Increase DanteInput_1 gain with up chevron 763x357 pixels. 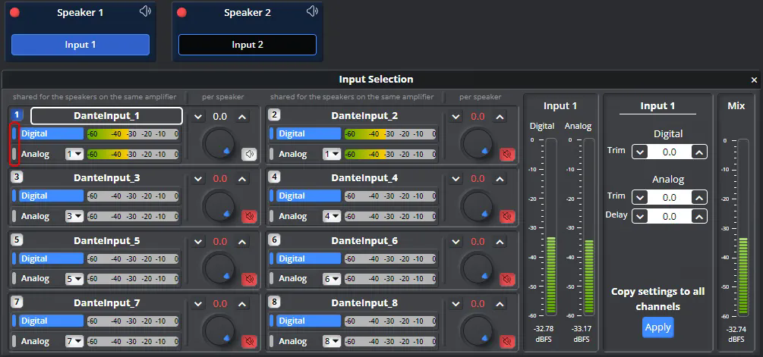pyautogui.click(x=242, y=117)
